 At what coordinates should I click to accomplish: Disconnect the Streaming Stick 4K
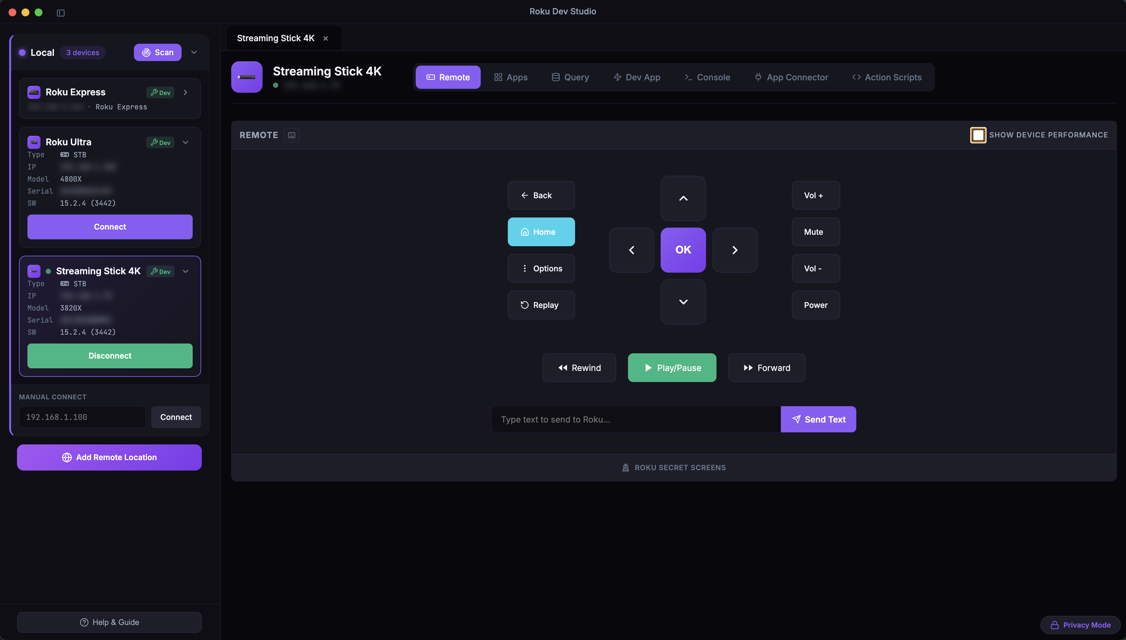point(110,356)
